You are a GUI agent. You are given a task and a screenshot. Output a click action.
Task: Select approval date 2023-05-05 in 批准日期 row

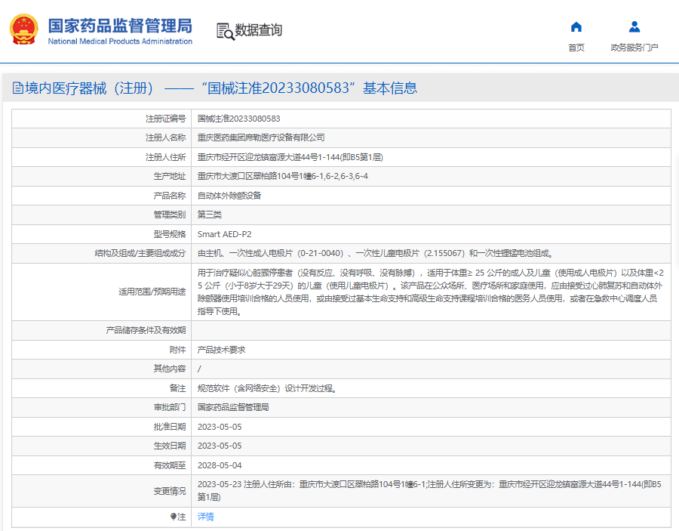(220, 427)
